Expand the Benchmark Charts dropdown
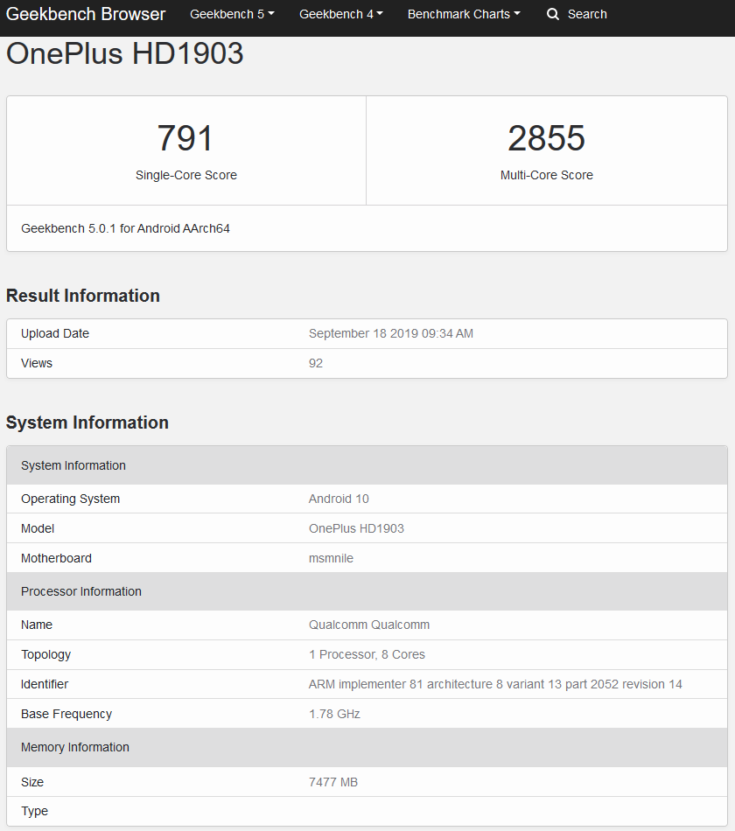Screen dimensions: 735x831 [464, 14]
